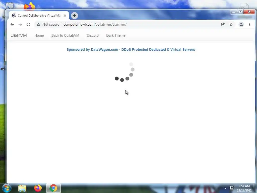Open the Discord nav link
The height and width of the screenshot is (193, 257).
[x=93, y=35]
